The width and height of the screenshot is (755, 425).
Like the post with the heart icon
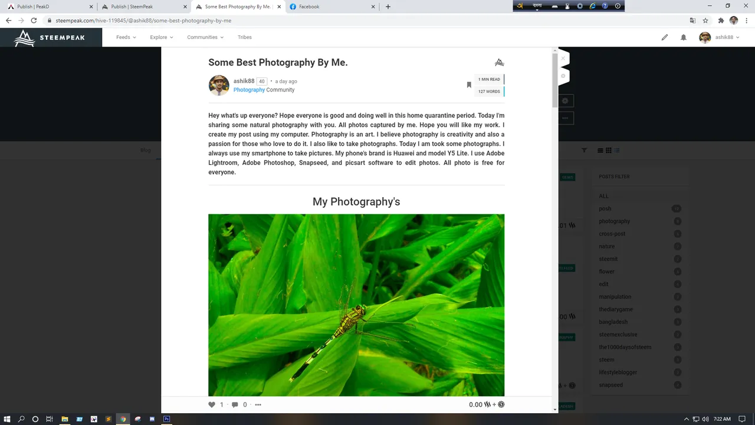(x=212, y=404)
